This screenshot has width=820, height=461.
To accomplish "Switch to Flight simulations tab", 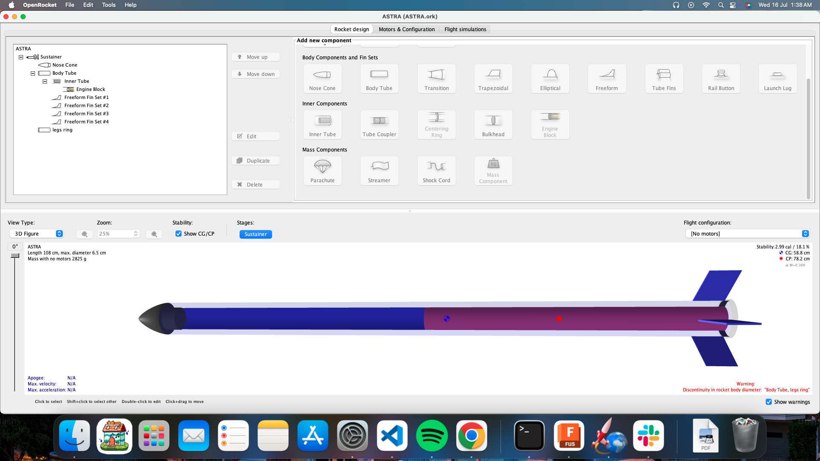I will 465,29.
